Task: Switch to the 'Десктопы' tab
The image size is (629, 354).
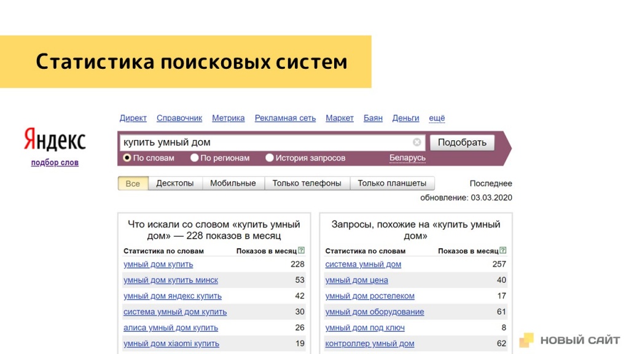Action: [x=175, y=183]
